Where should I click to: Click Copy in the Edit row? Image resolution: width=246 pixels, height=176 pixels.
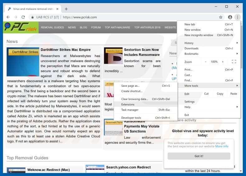pos(220,94)
